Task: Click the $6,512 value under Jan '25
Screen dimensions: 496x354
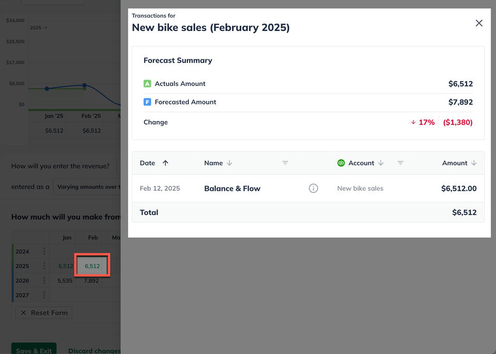Action: [54, 131]
